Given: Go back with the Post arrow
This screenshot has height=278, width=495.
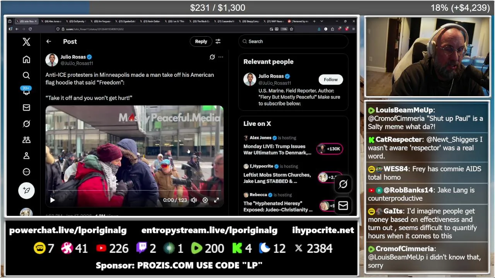Looking at the screenshot, I should [48, 41].
